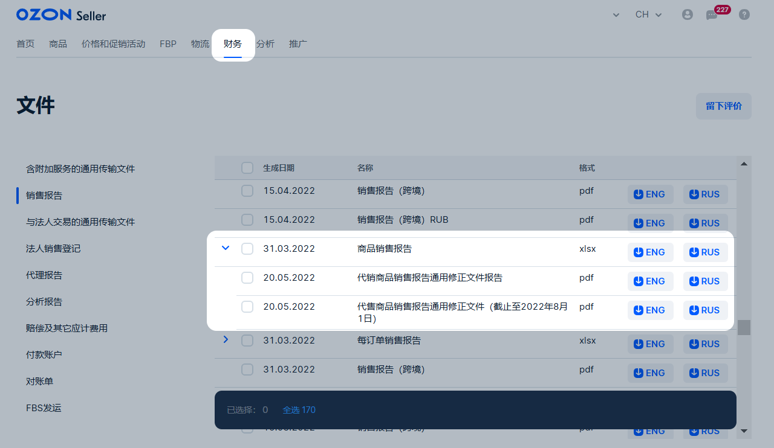
Task: Click the 格式 column header
Action: coord(587,168)
